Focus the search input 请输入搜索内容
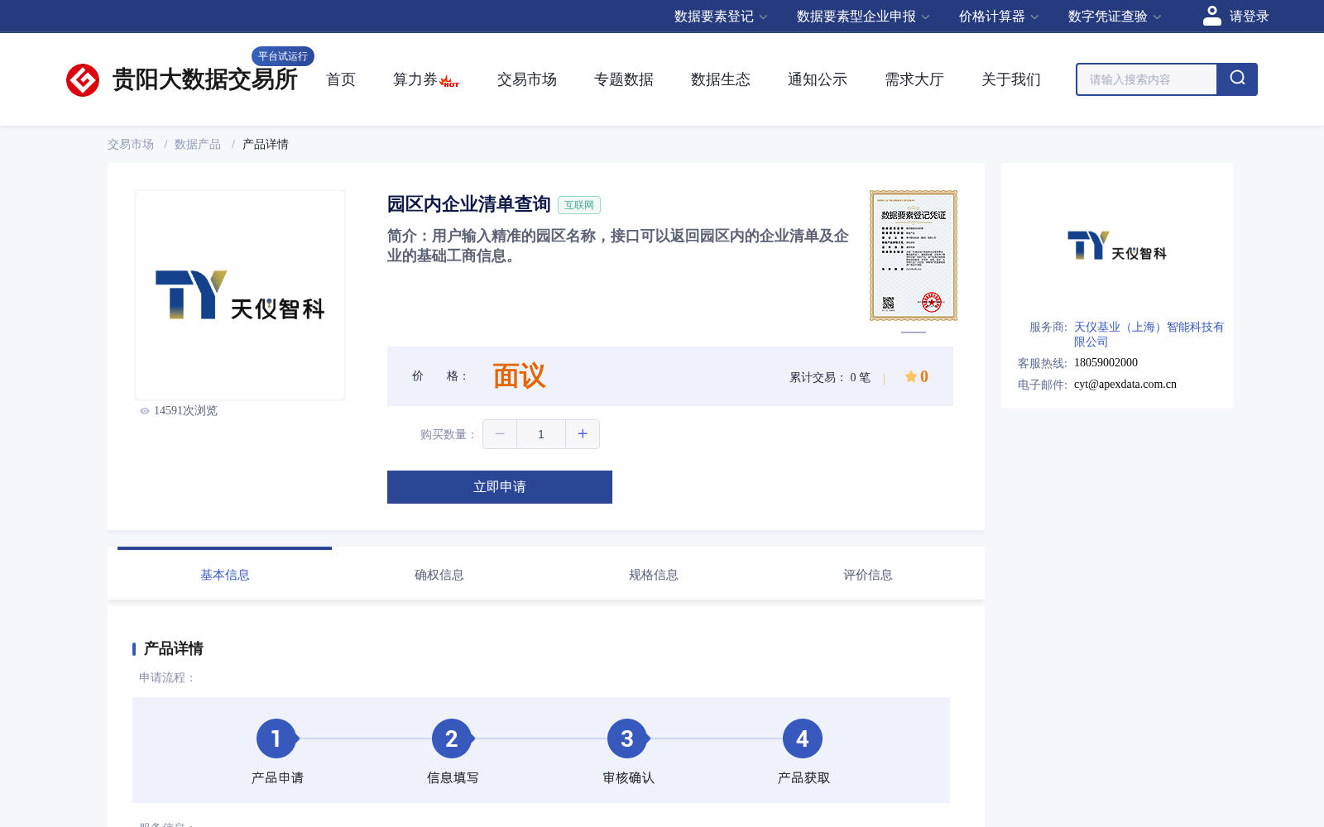Image resolution: width=1324 pixels, height=827 pixels. (x=1147, y=79)
